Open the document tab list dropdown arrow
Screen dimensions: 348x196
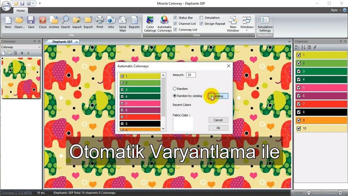289,41
